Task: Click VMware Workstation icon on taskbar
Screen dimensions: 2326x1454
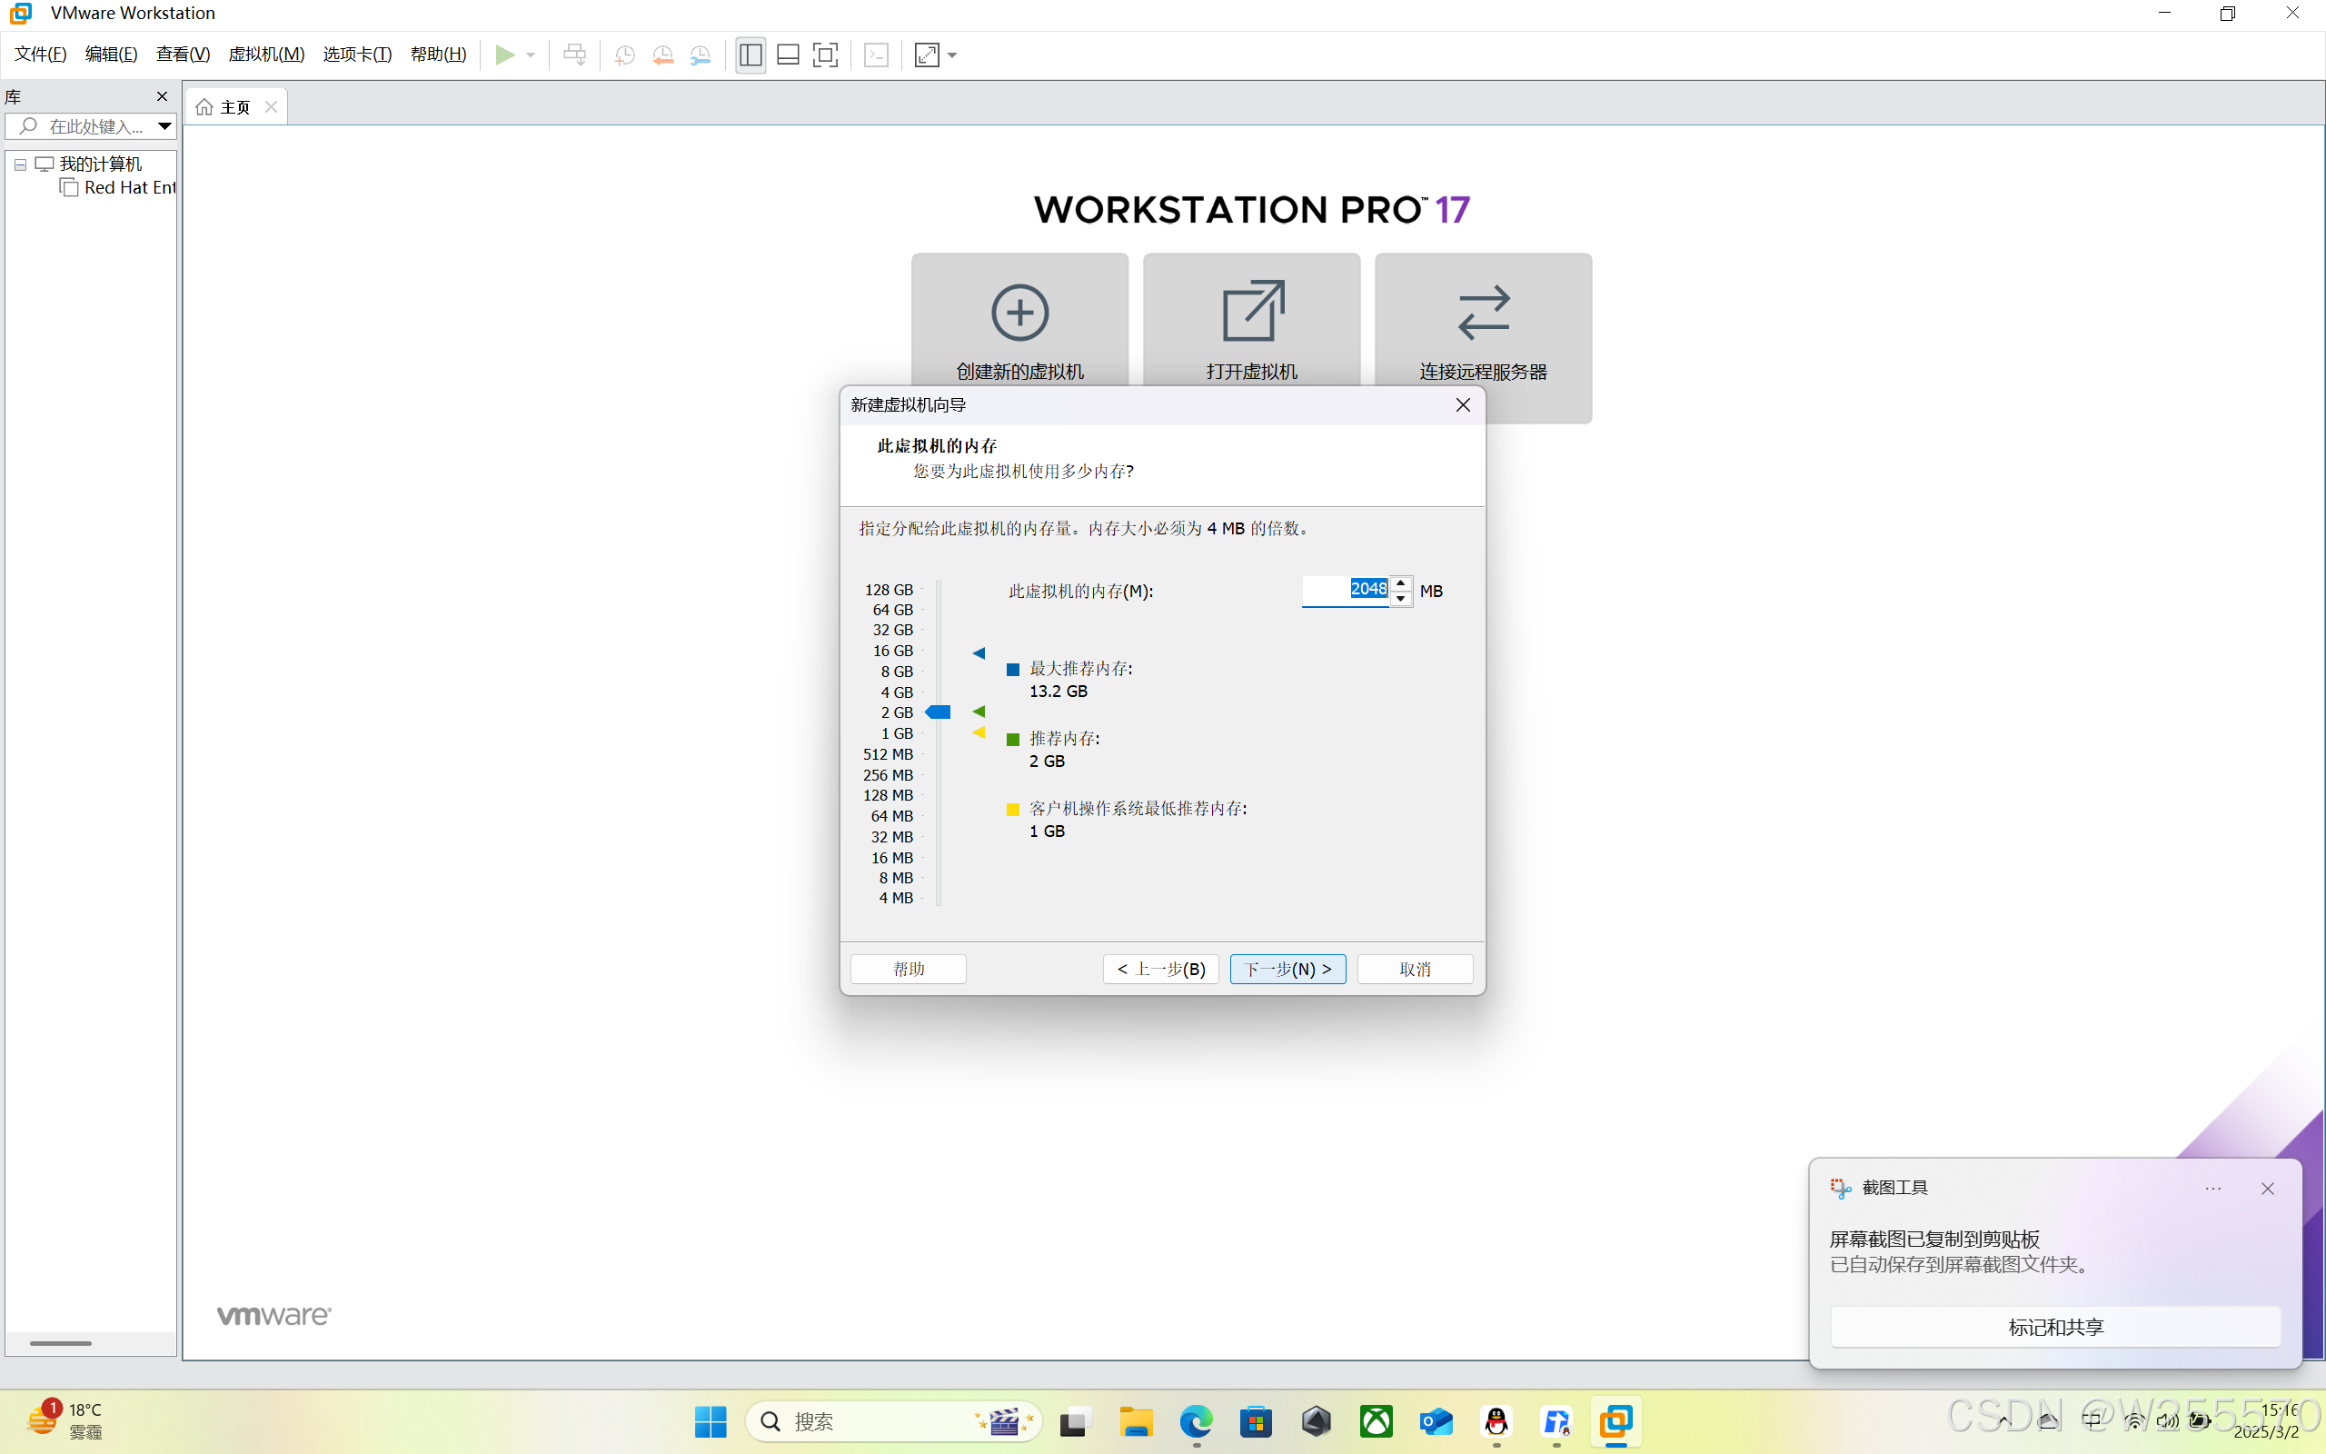Action: 1615,1421
